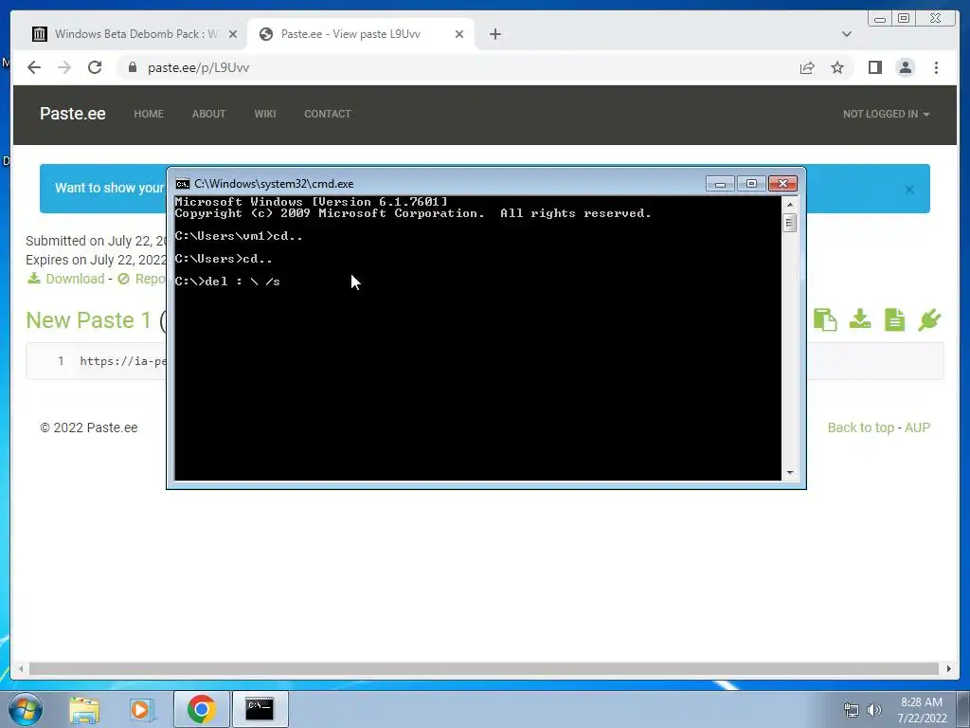This screenshot has width=970, height=728.
Task: Open Chrome side panel icon
Action: pyautogui.click(x=874, y=67)
